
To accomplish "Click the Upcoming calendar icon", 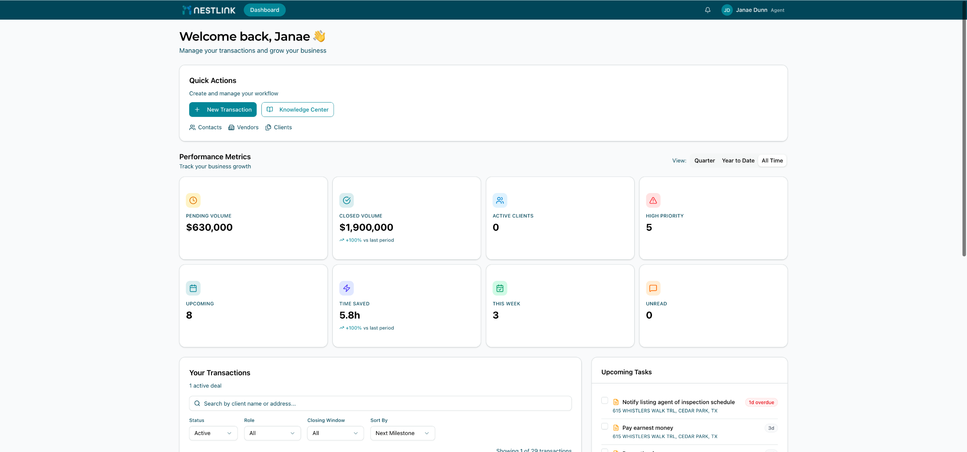I will tap(193, 288).
